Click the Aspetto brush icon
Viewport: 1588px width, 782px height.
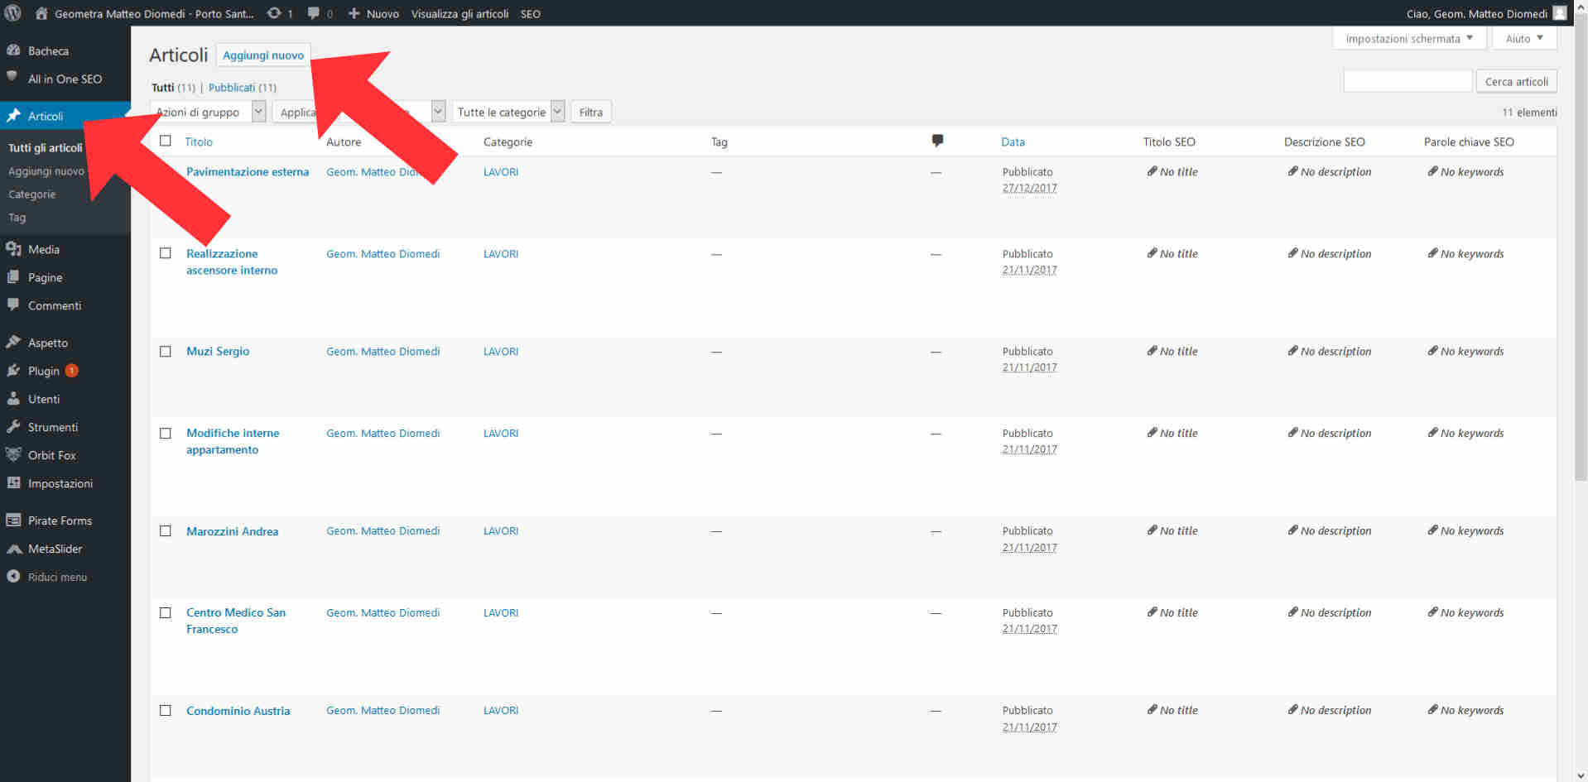(13, 342)
